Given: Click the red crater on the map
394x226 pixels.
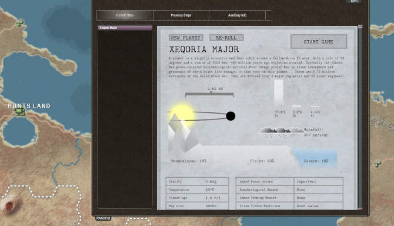Looking at the screenshot, I should [9, 206].
